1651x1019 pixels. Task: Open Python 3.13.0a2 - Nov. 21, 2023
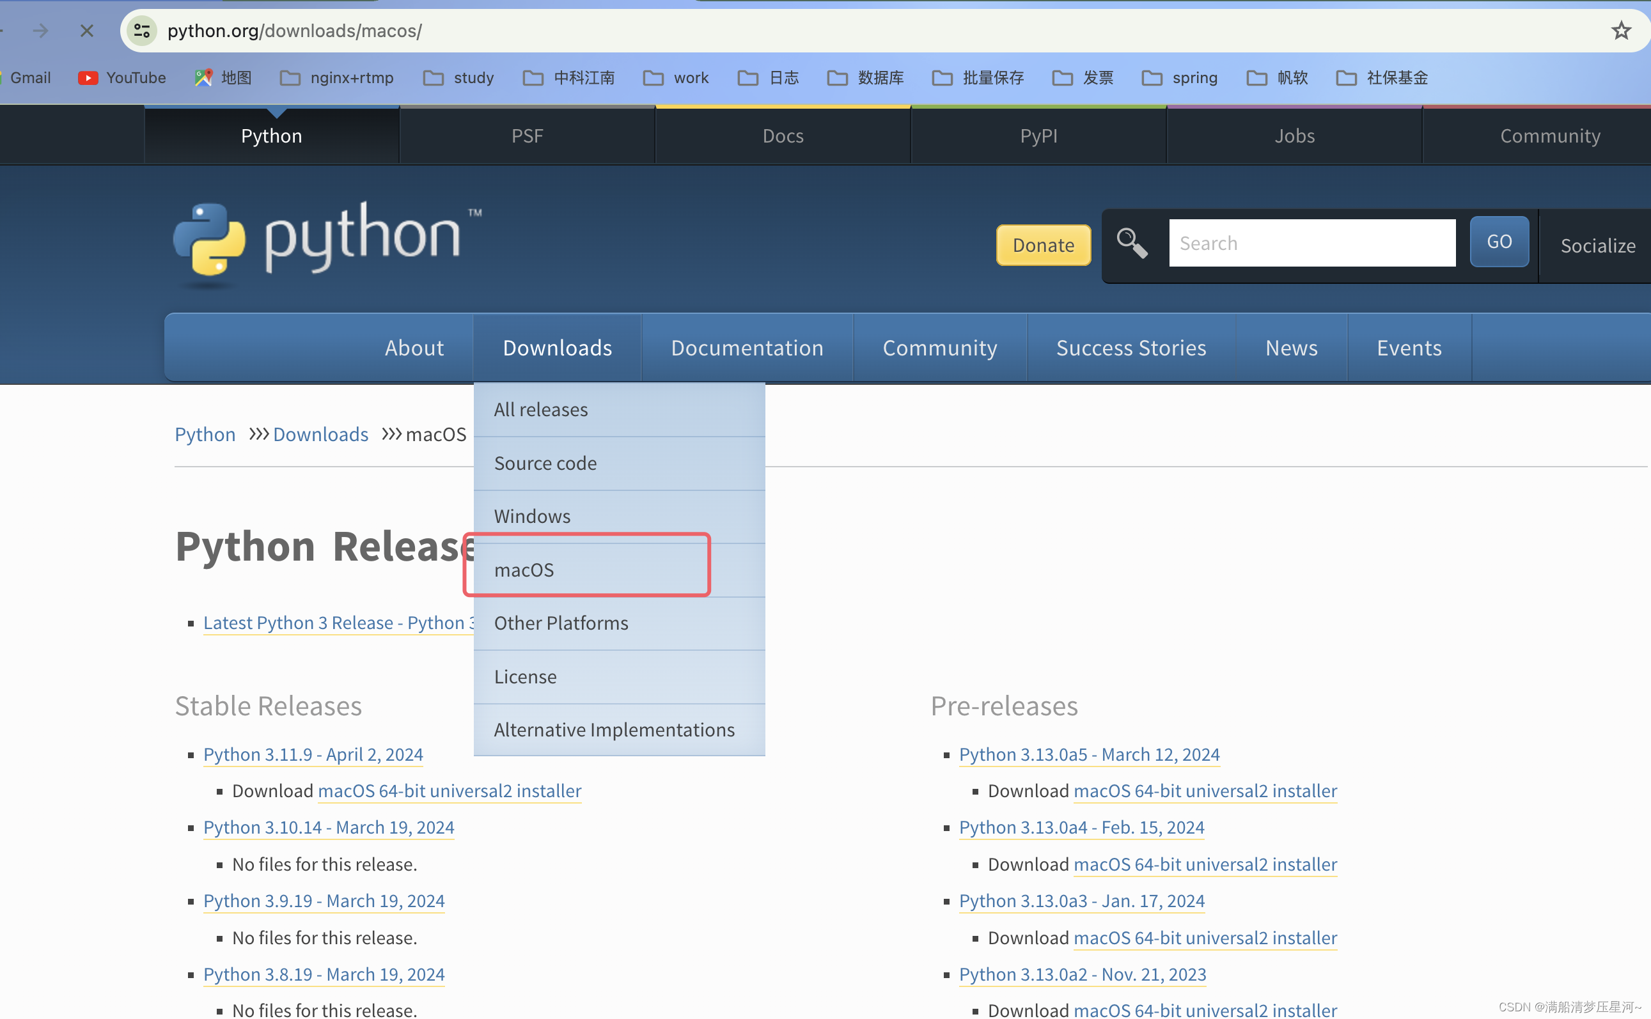(1082, 974)
